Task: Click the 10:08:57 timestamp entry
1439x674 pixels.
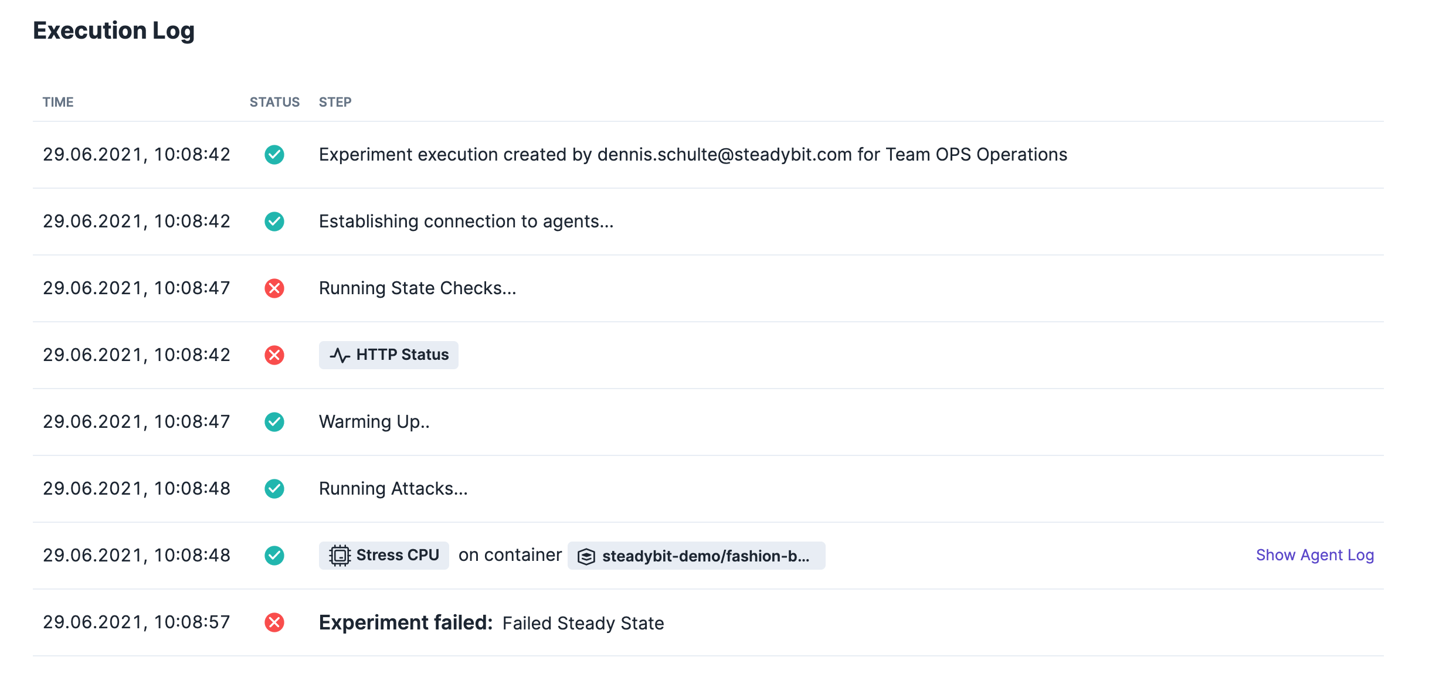Action: tap(136, 622)
